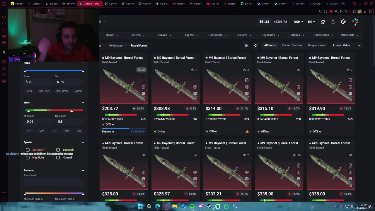Focus the minimum wear field showing 0,06

(x=38, y=122)
